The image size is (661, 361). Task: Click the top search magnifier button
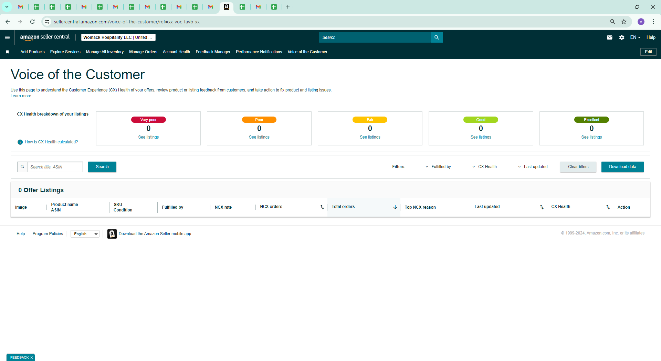coord(437,37)
